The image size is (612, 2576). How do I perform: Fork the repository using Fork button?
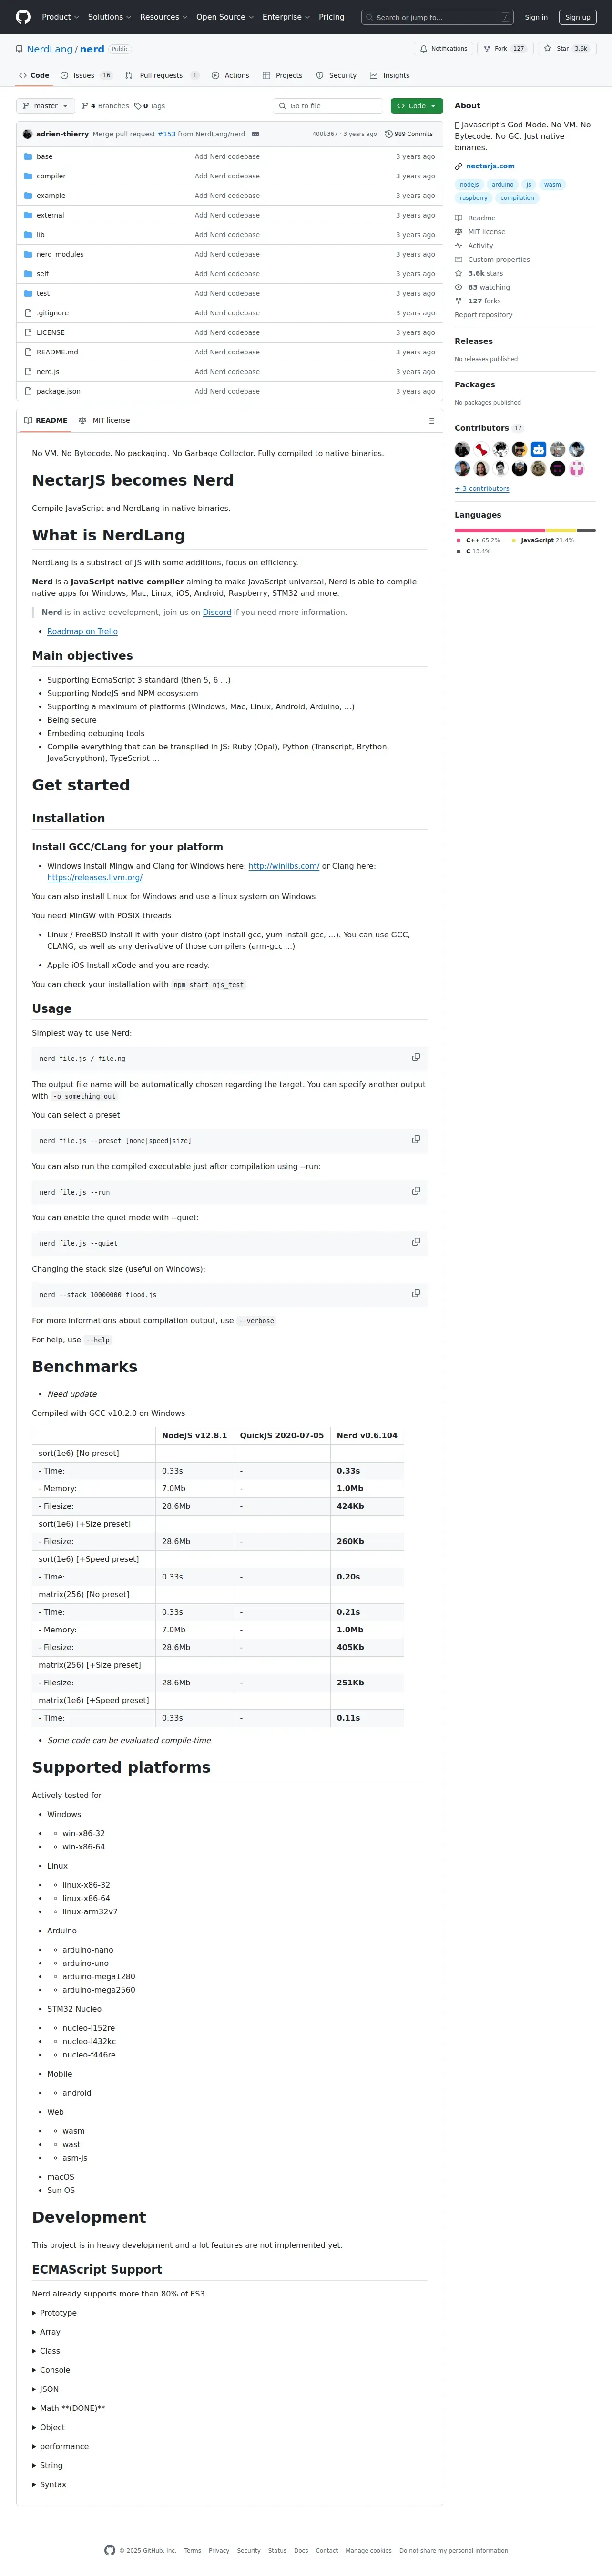tap(503, 48)
